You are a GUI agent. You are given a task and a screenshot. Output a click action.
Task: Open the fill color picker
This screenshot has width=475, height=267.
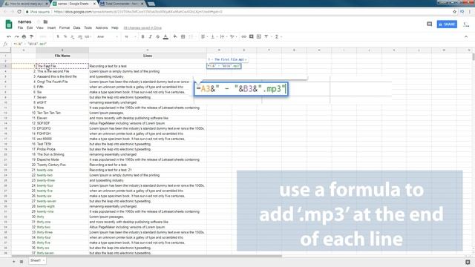coord(175,36)
